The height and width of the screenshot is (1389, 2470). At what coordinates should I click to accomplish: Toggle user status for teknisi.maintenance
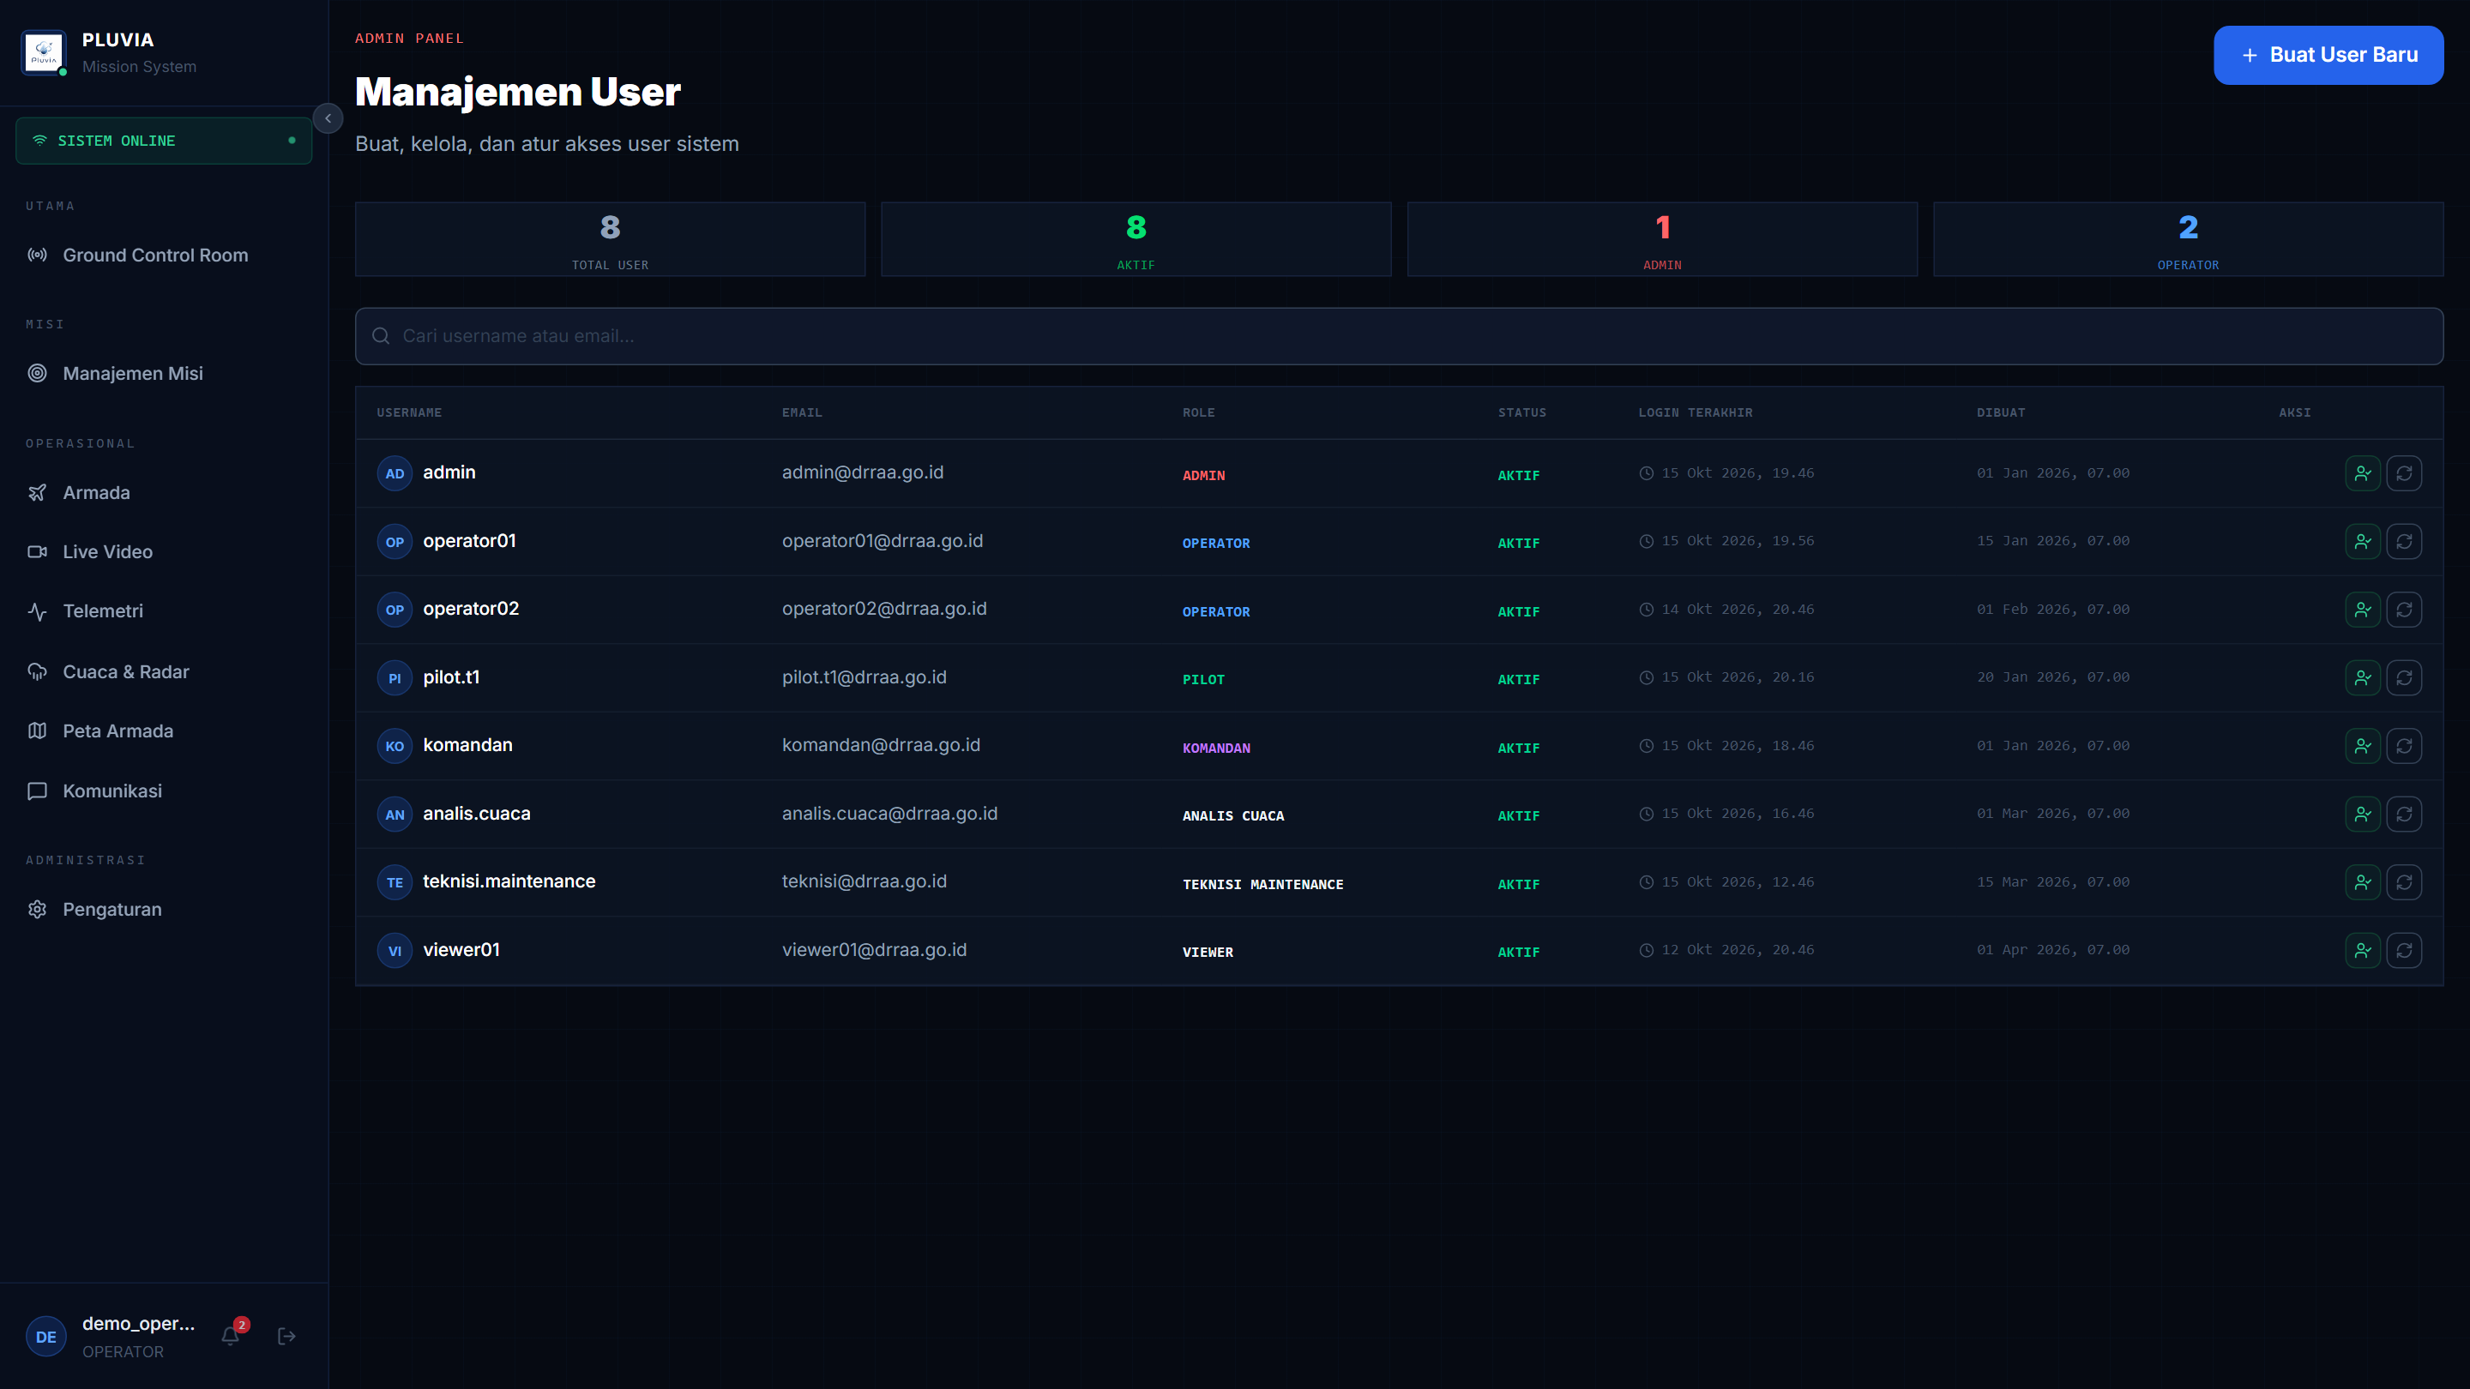2363,882
